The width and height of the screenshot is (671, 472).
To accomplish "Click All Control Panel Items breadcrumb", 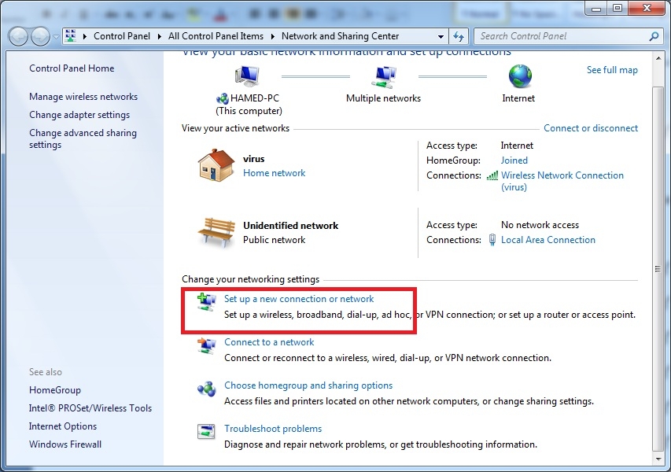I will click(x=216, y=36).
